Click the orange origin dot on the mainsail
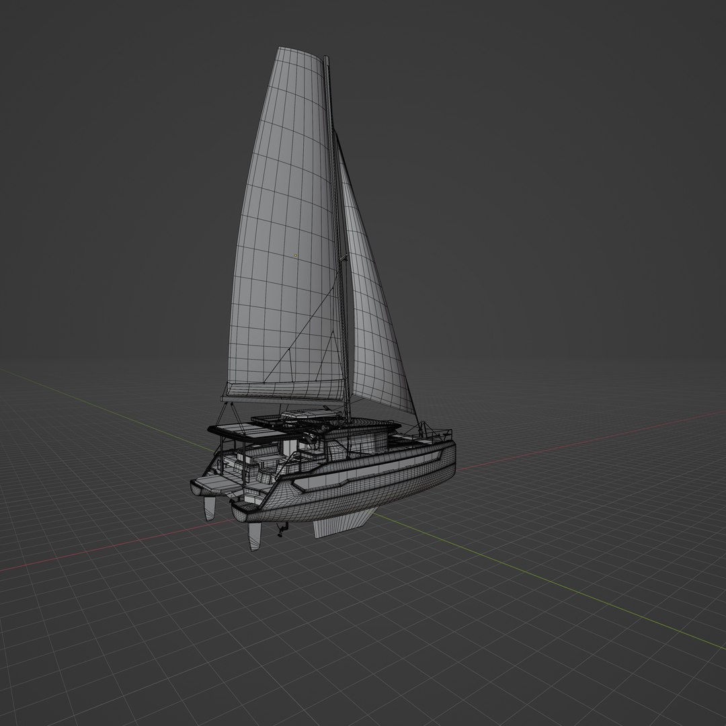 pyautogui.click(x=295, y=255)
